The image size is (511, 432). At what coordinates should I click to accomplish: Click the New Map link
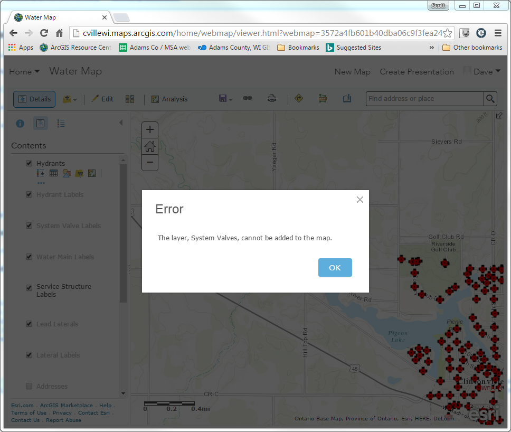(x=352, y=72)
